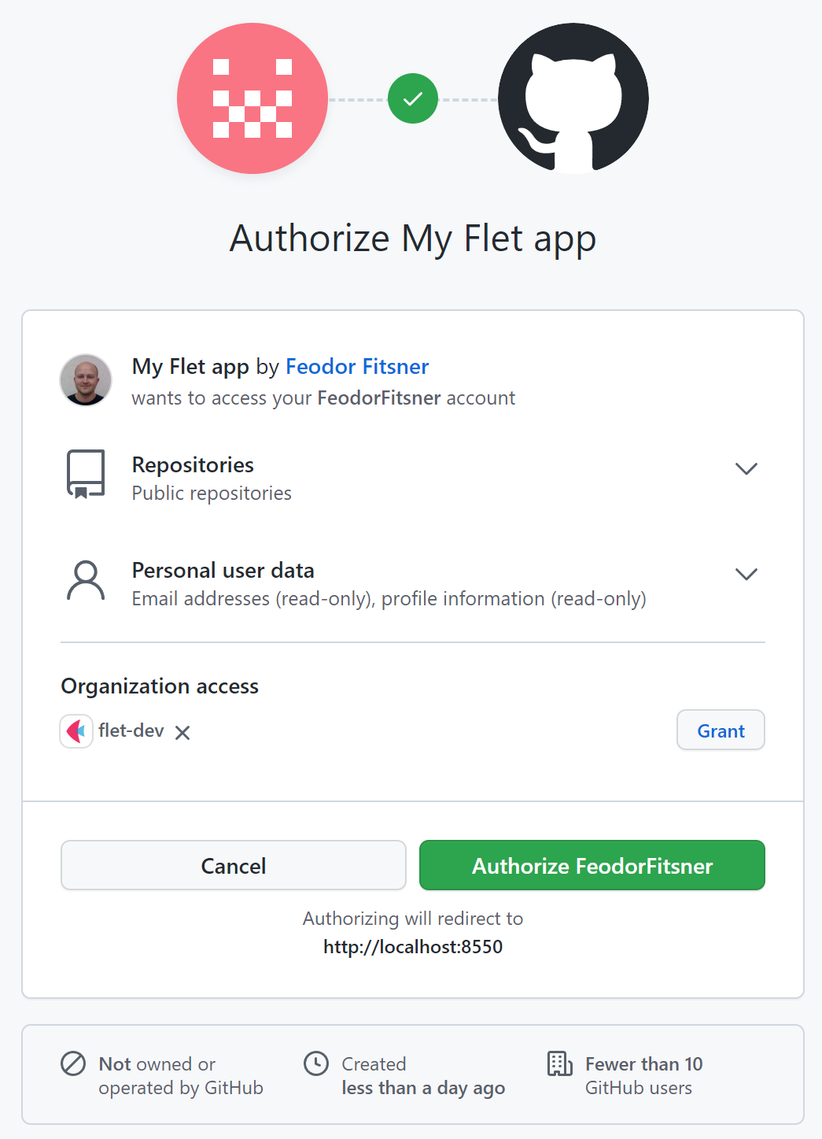
Task: Open Feodor Fitsner's profile link
Action: pos(357,367)
